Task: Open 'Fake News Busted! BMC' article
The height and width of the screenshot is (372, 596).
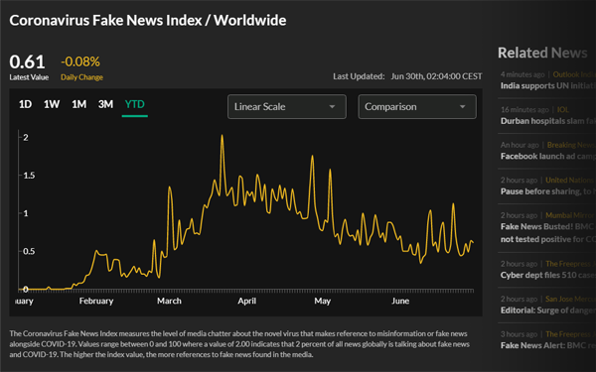Action: 548,233
